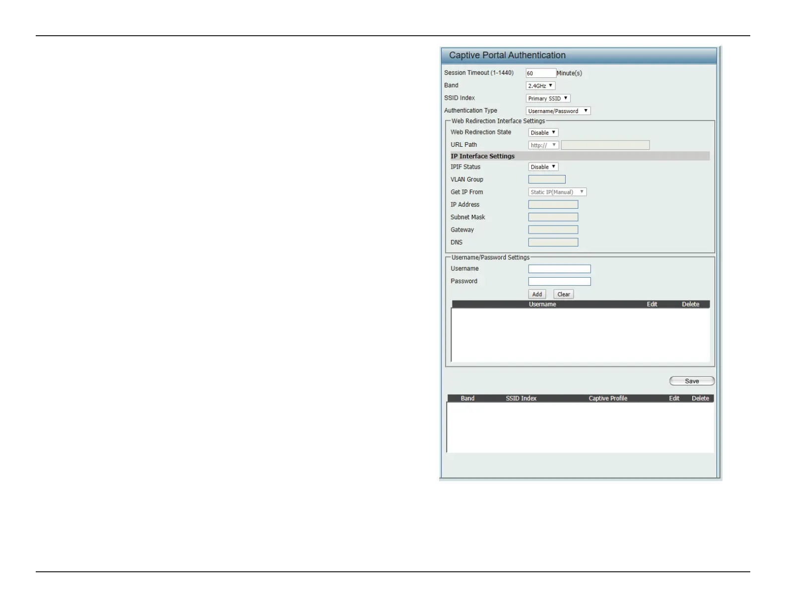Open the IPIF Status dropdown
This screenshot has height=607, width=786.
pos(543,167)
